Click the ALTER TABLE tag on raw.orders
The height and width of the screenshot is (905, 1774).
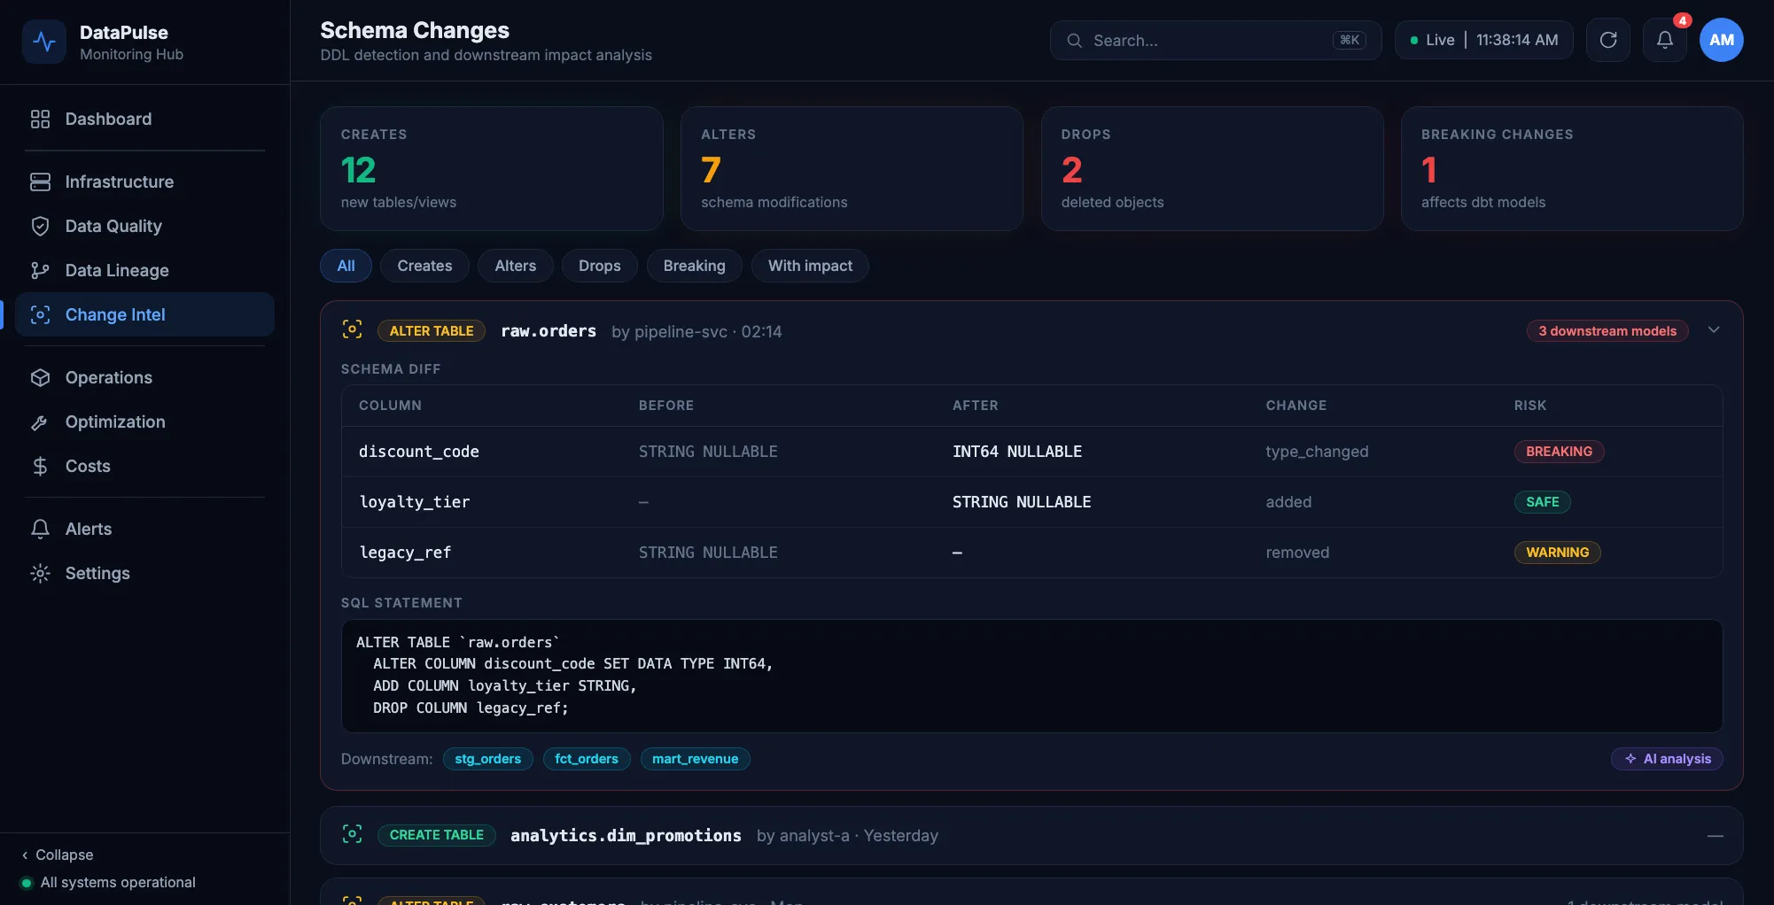tap(432, 331)
